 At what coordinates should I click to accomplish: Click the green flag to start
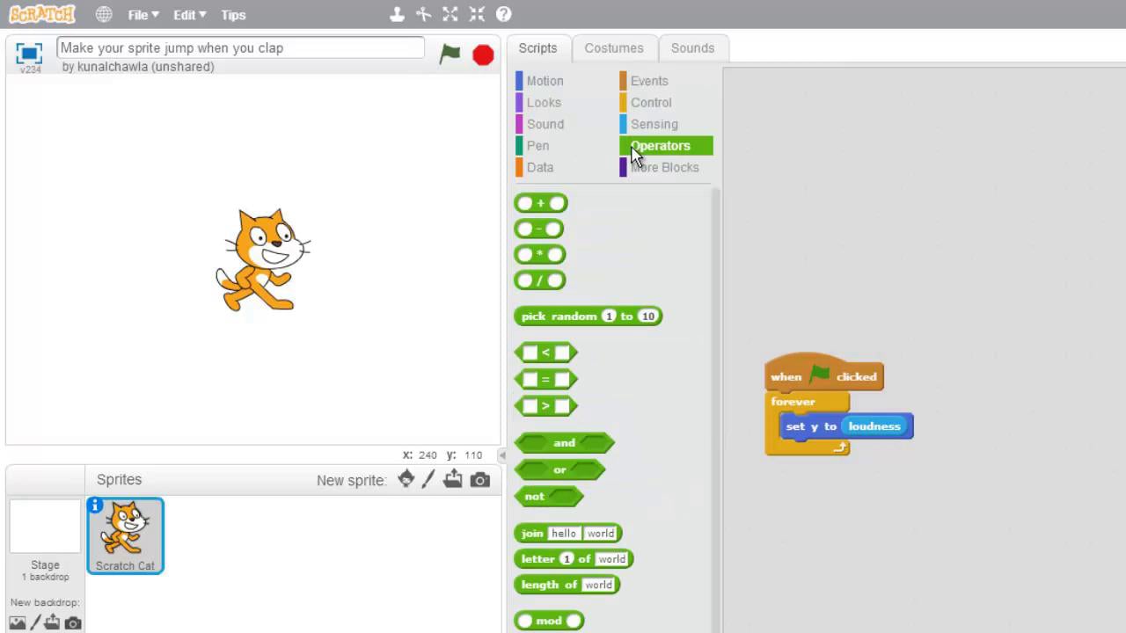point(450,55)
